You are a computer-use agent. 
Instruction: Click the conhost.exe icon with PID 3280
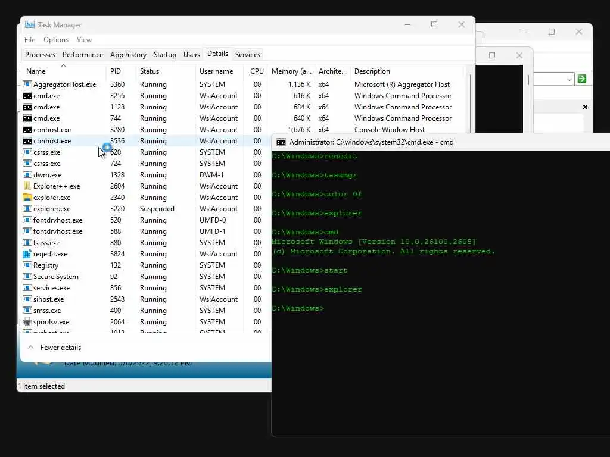[x=27, y=129]
